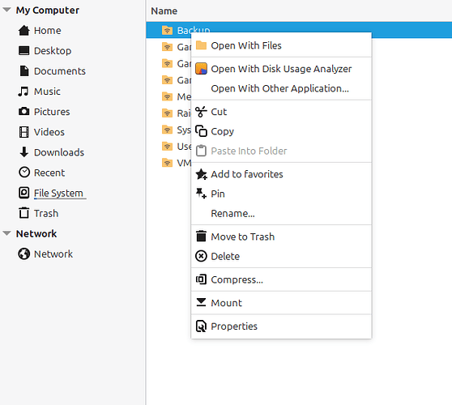Click the Home icon in sidebar
452x405 pixels.
(x=24, y=30)
